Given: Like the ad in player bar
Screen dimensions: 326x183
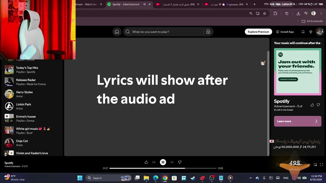Looking at the screenshot, I should tap(146, 162).
